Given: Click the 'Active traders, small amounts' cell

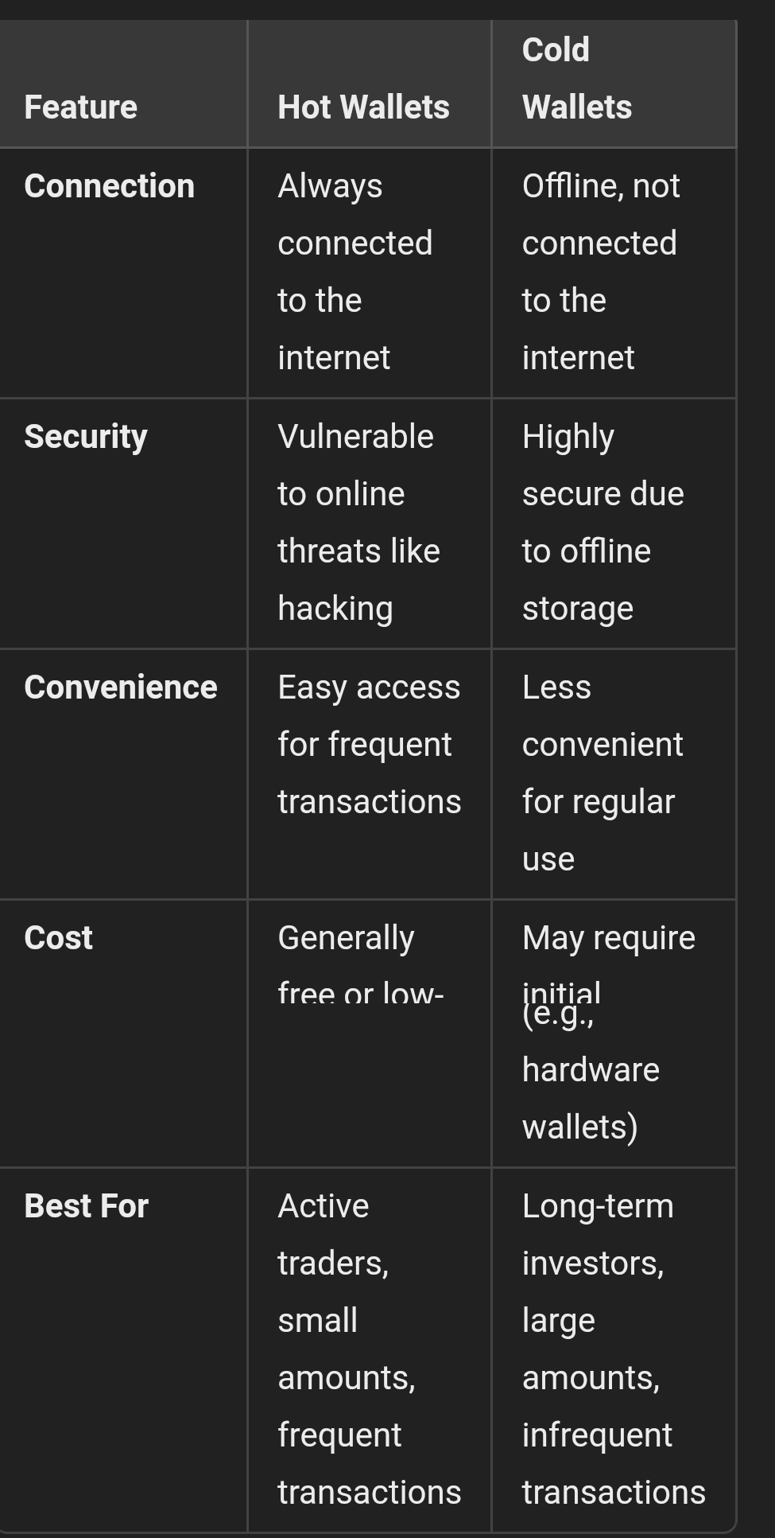Looking at the screenshot, I should [x=346, y=1321].
